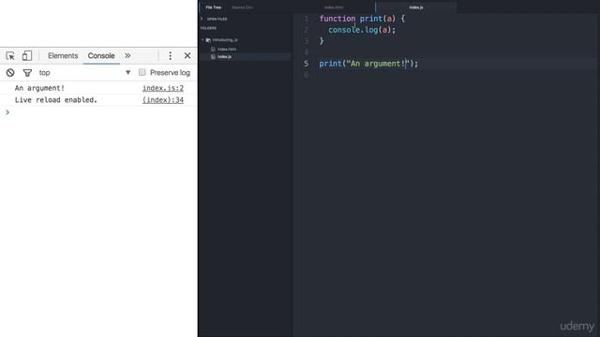Screen dimensions: 600x337
Task: Collapse the project folder arrow
Action: (x=202, y=39)
